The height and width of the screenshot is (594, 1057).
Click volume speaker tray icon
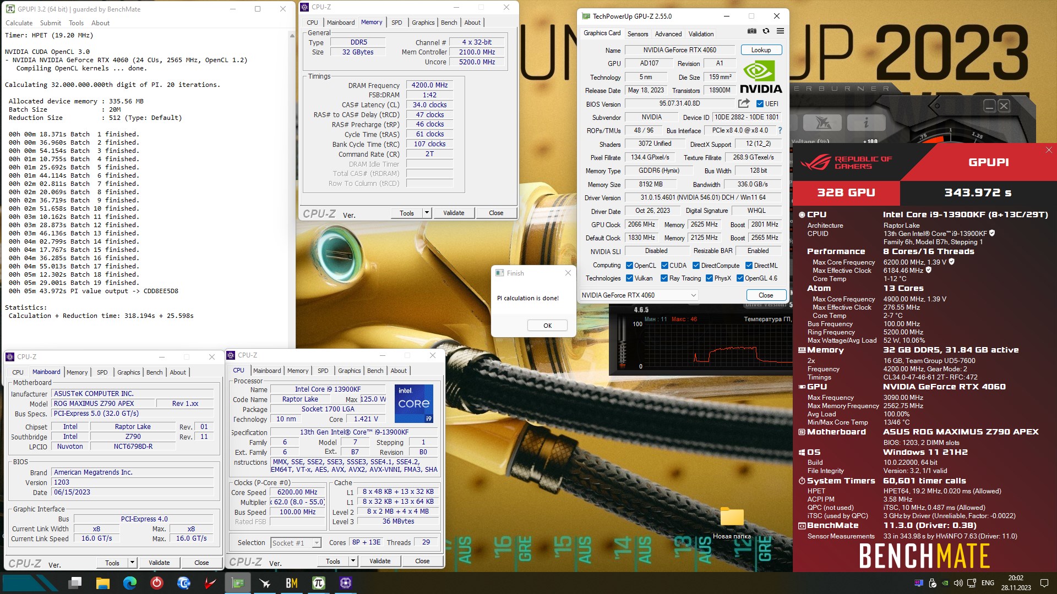(x=958, y=583)
